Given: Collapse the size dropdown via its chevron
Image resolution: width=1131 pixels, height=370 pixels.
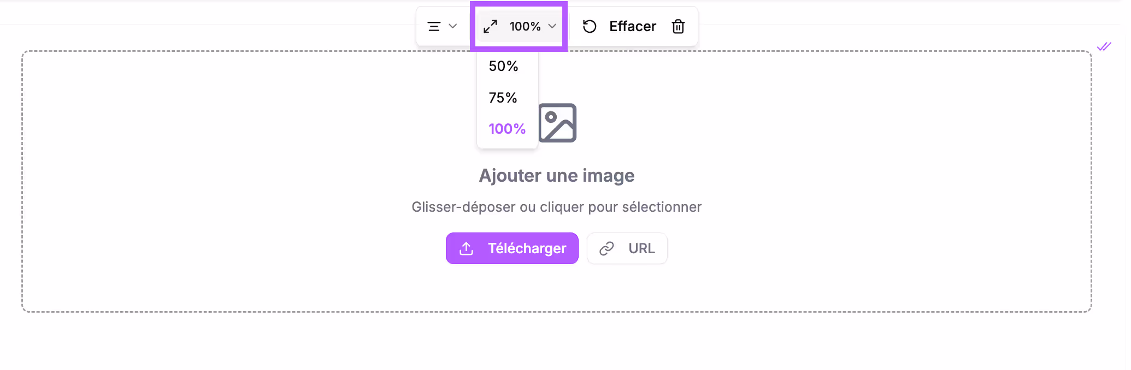Looking at the screenshot, I should pos(552,26).
